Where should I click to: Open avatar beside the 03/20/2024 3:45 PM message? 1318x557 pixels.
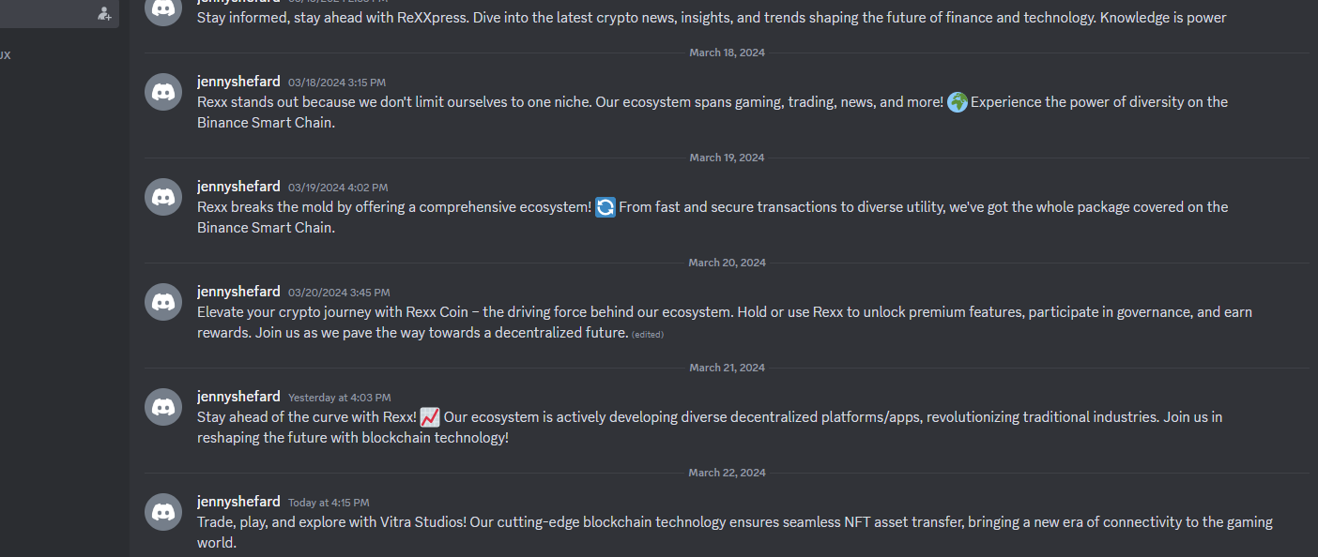pos(163,302)
